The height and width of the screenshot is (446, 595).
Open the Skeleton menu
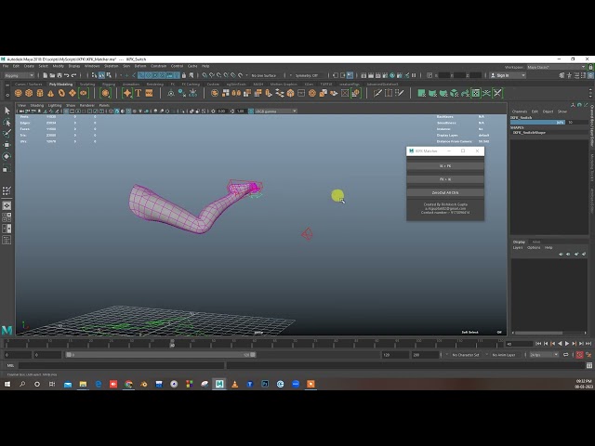point(112,66)
